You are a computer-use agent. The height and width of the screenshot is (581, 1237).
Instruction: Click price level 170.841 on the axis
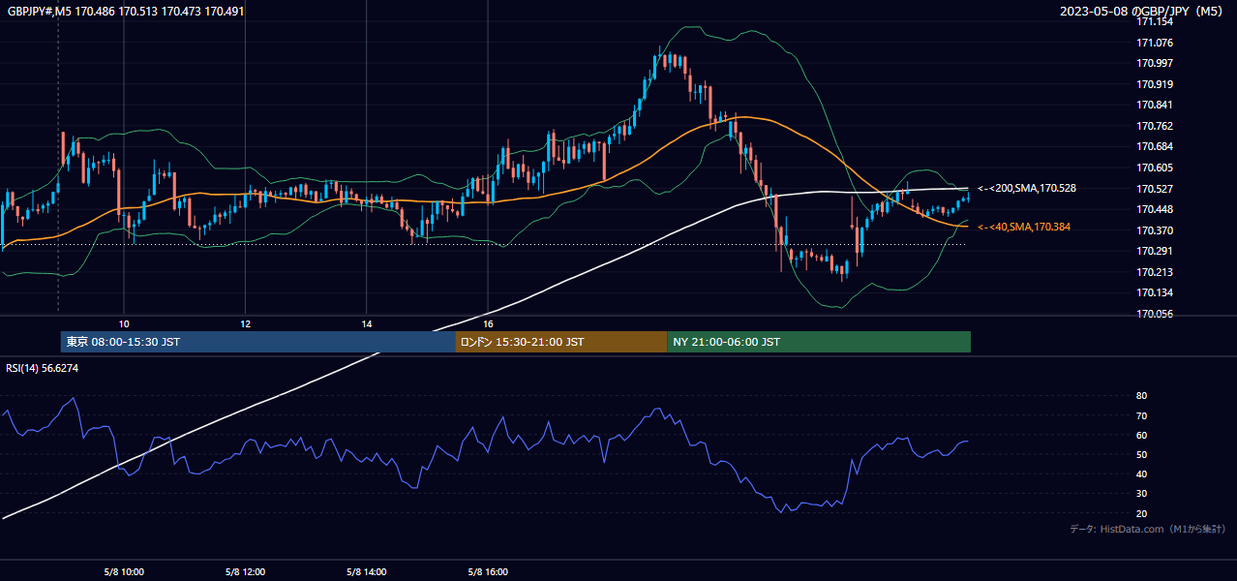[1155, 105]
